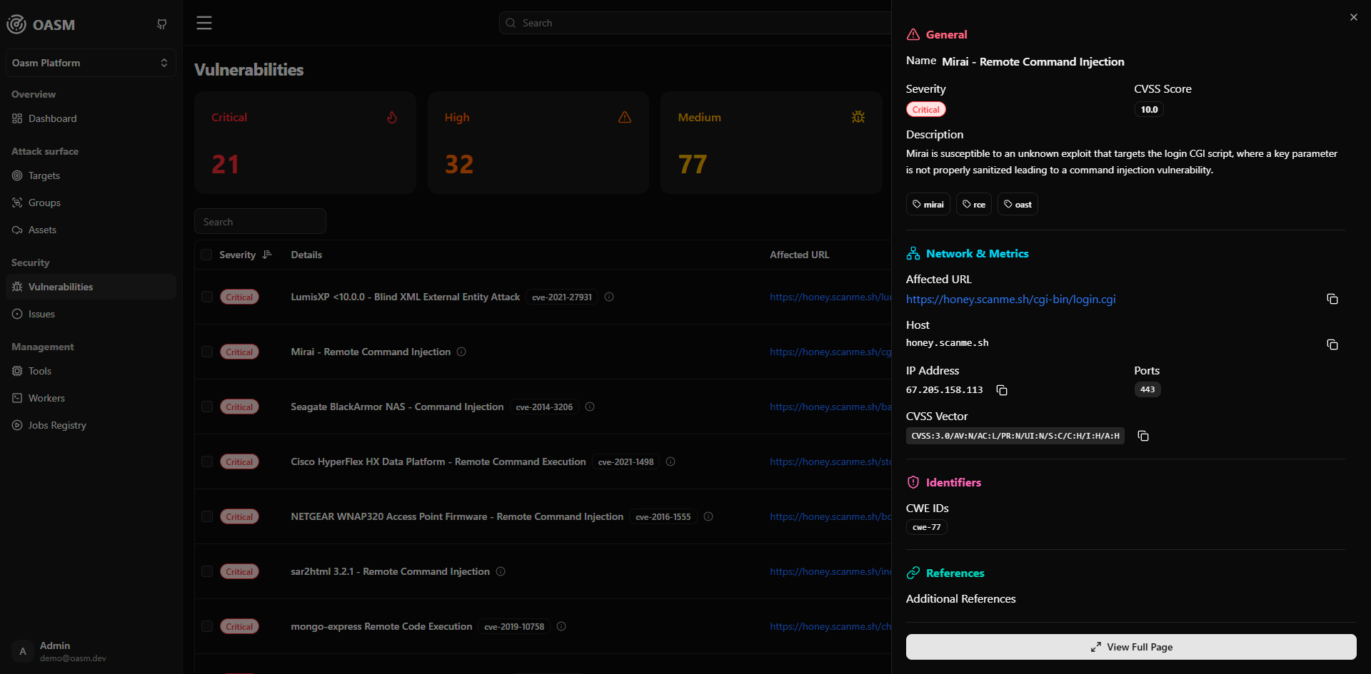Check the NETGEAR WNAP320 row checkbox

coord(206,516)
